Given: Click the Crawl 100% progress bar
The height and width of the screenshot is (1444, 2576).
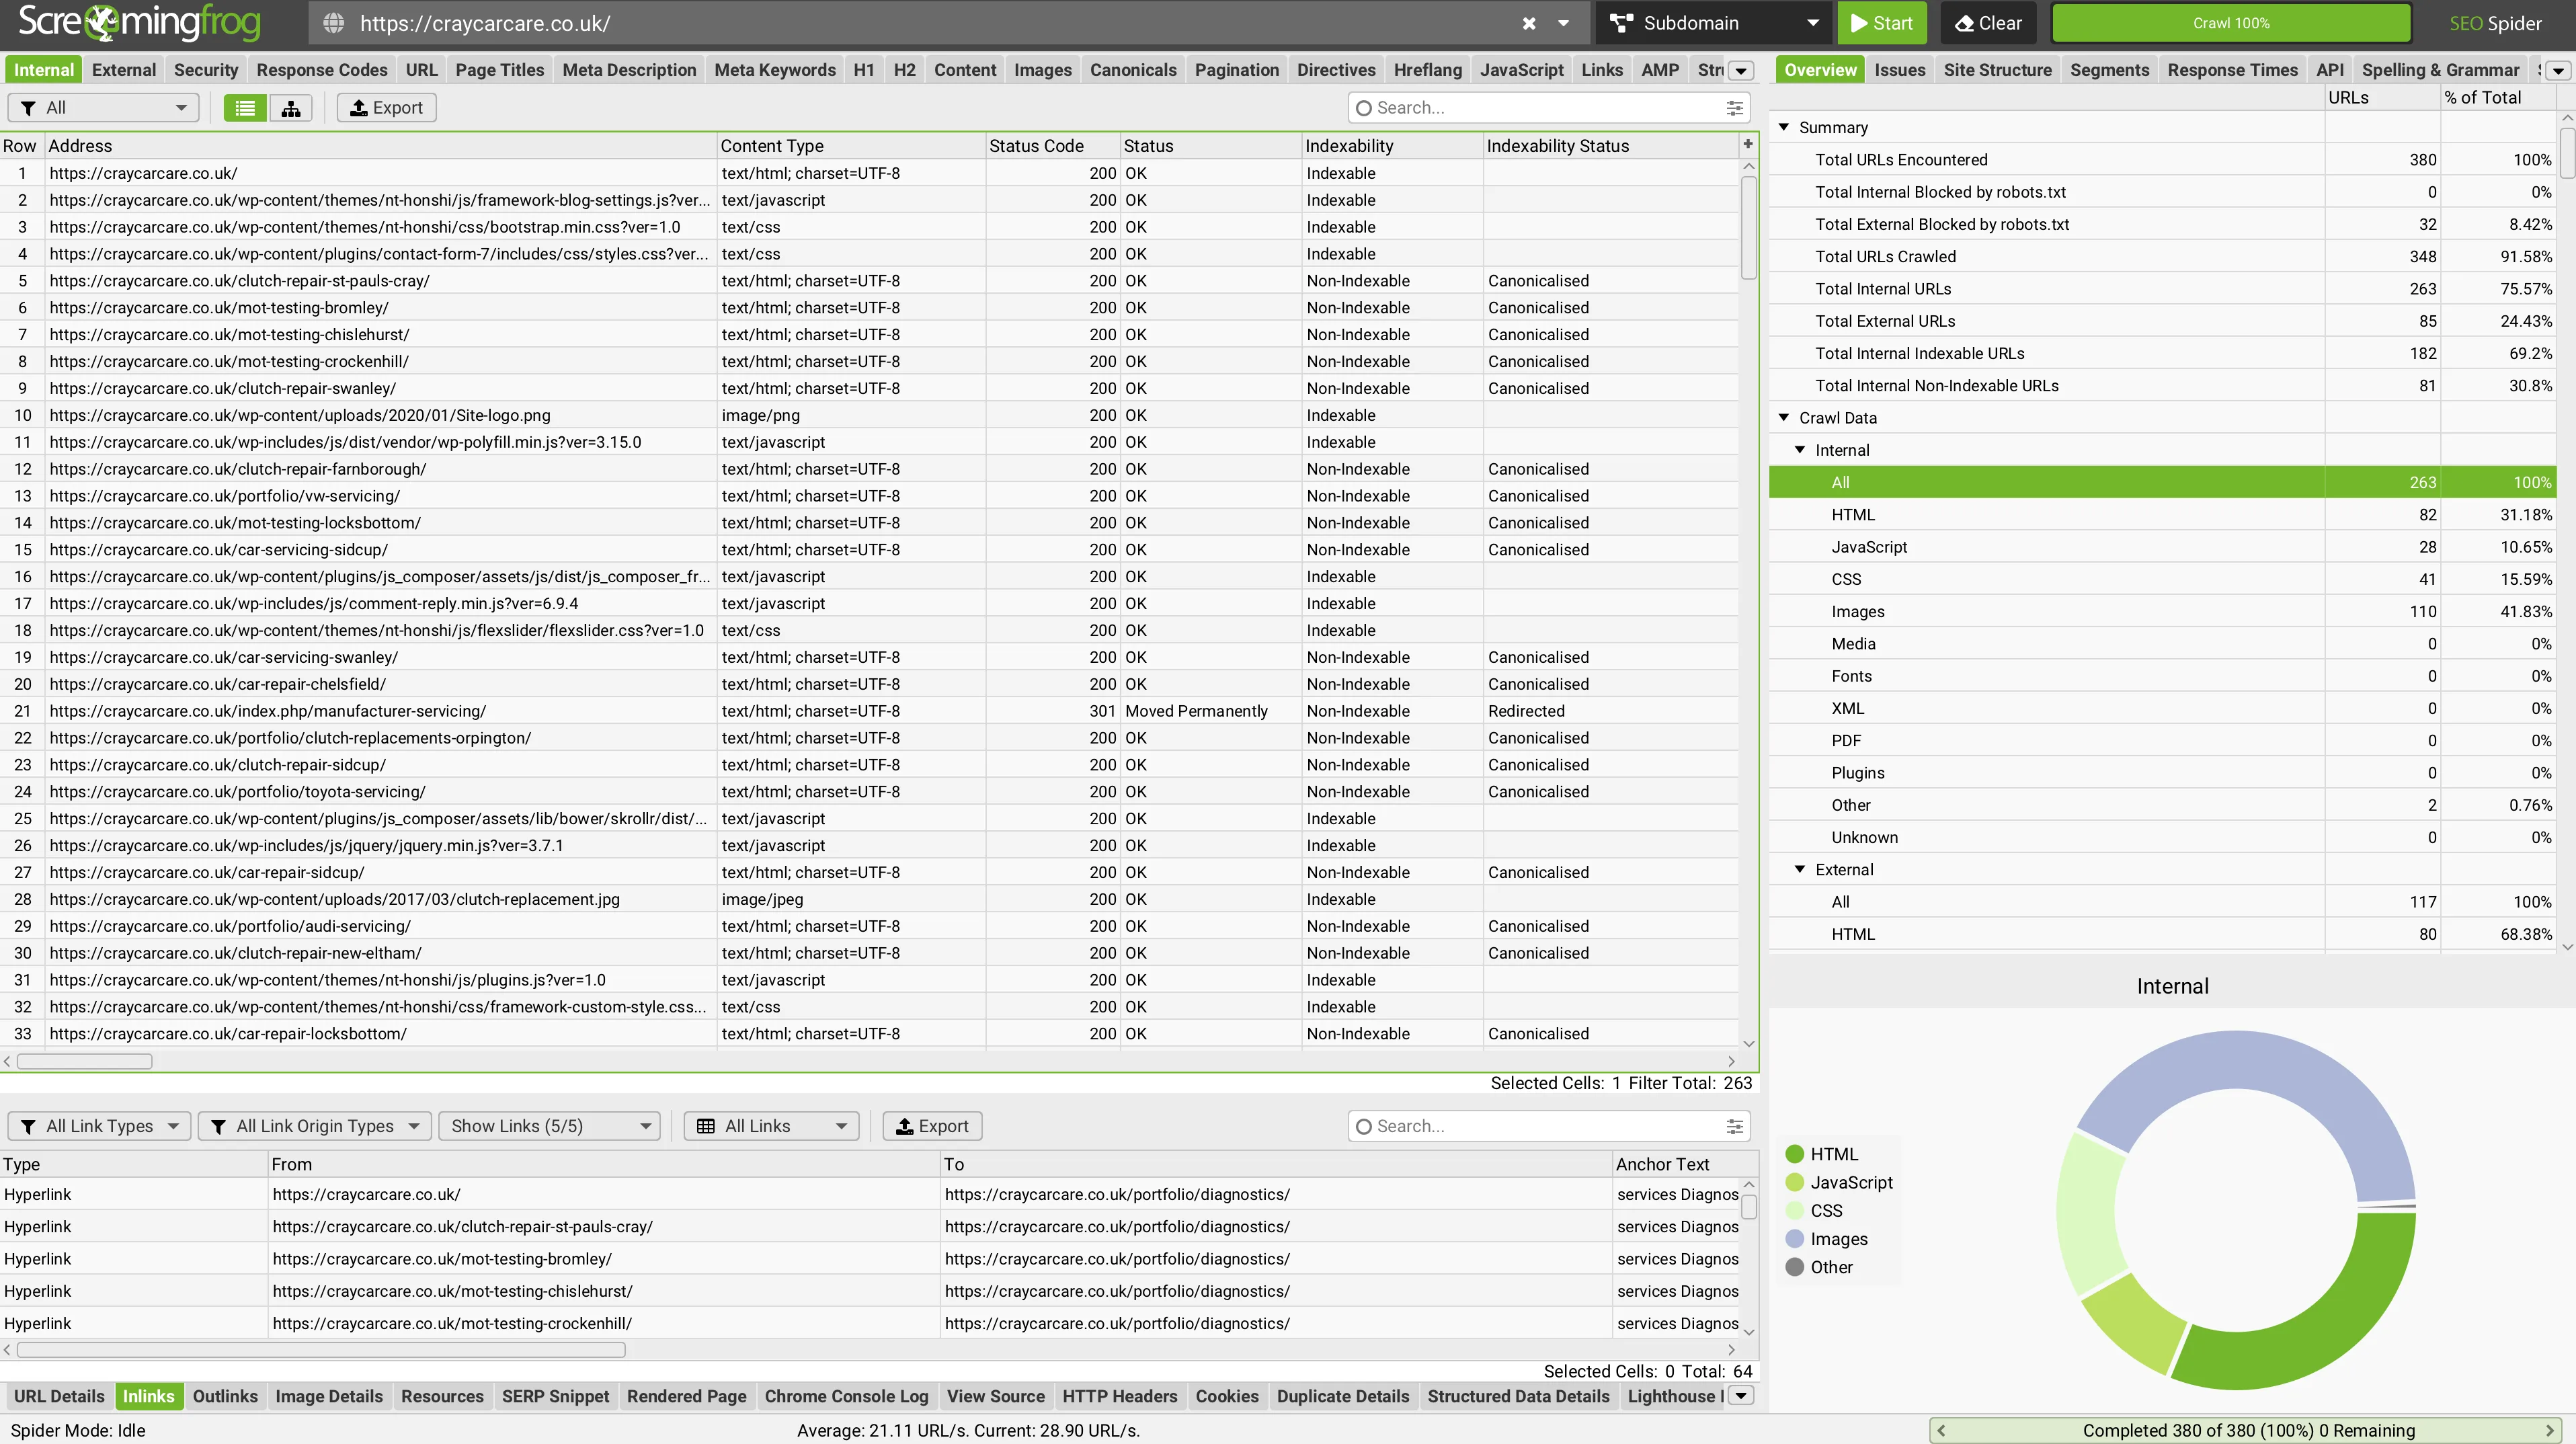Looking at the screenshot, I should pyautogui.click(x=2231, y=23).
